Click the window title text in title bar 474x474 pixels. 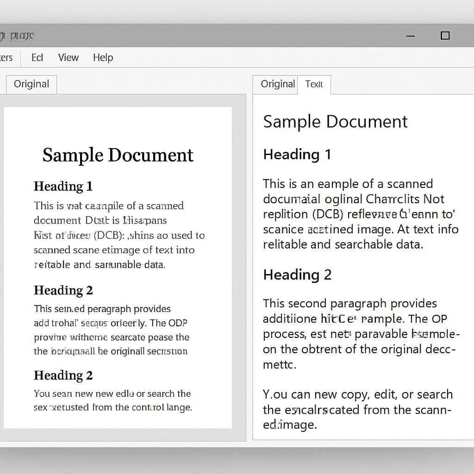pyautogui.click(x=17, y=36)
